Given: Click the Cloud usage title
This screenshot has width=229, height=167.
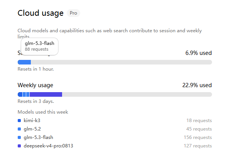Looking at the screenshot, I should click(x=40, y=13).
